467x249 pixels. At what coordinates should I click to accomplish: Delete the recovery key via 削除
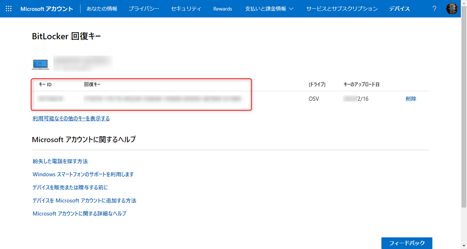(x=411, y=99)
